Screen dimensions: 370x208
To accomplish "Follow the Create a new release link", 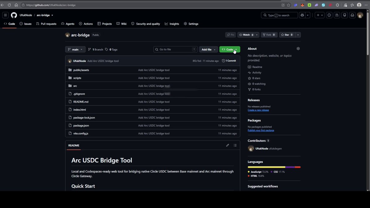I will click(x=258, y=110).
